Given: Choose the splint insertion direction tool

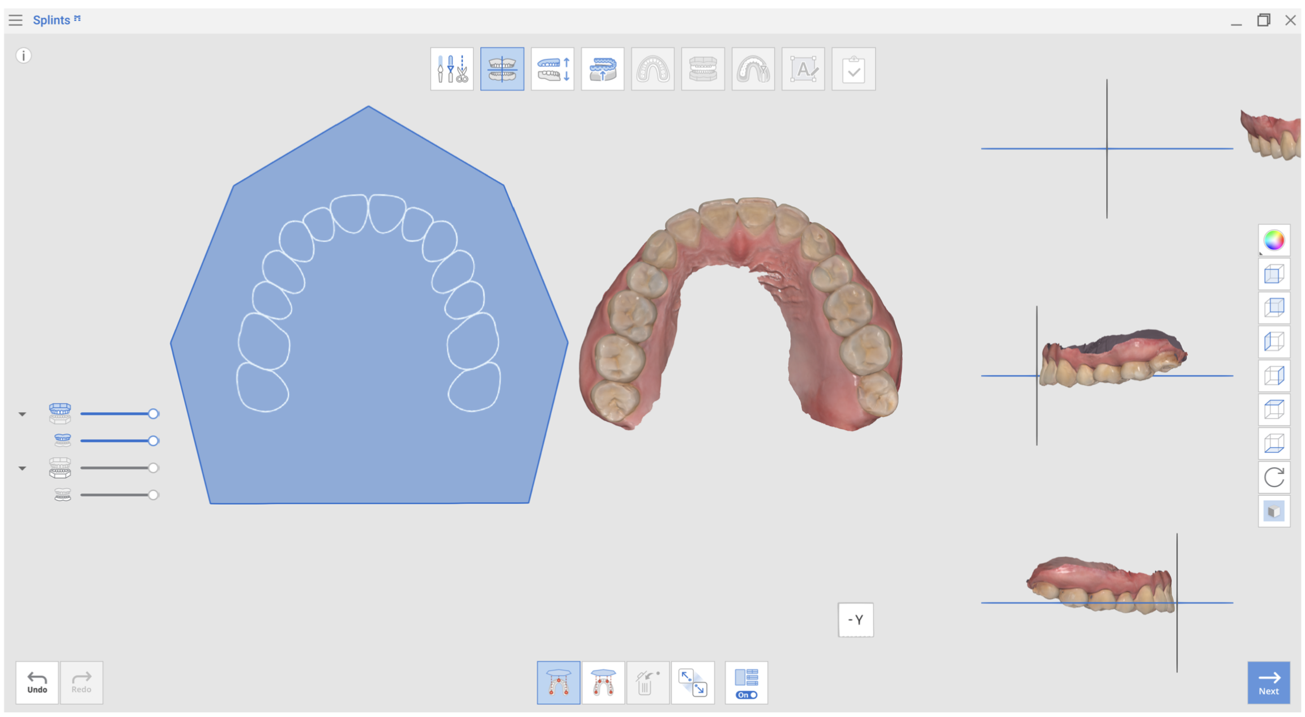Looking at the screenshot, I should 603,69.
